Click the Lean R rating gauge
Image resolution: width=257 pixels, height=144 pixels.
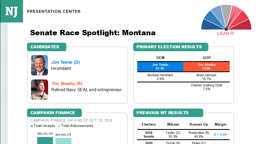click(x=226, y=18)
